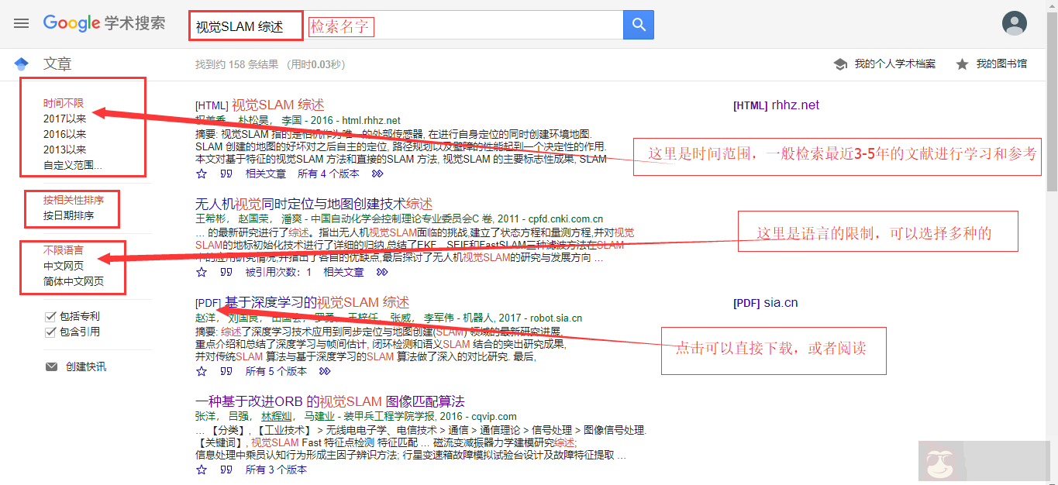Save the first result 视觉SLAM 综述 with star

coord(202,174)
